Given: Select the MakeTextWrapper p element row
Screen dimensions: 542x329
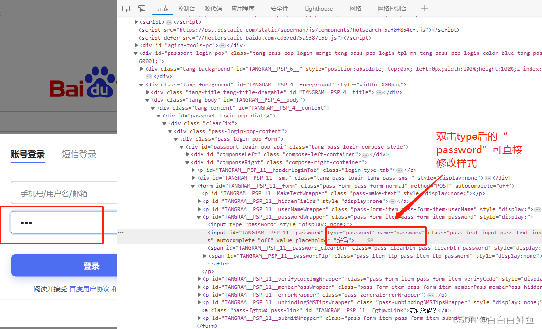Looking at the screenshot, I should coord(343,193).
